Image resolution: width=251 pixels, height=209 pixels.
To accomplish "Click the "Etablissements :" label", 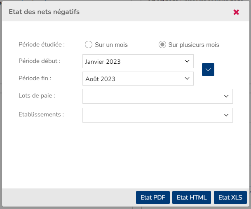I will [x=41, y=114].
